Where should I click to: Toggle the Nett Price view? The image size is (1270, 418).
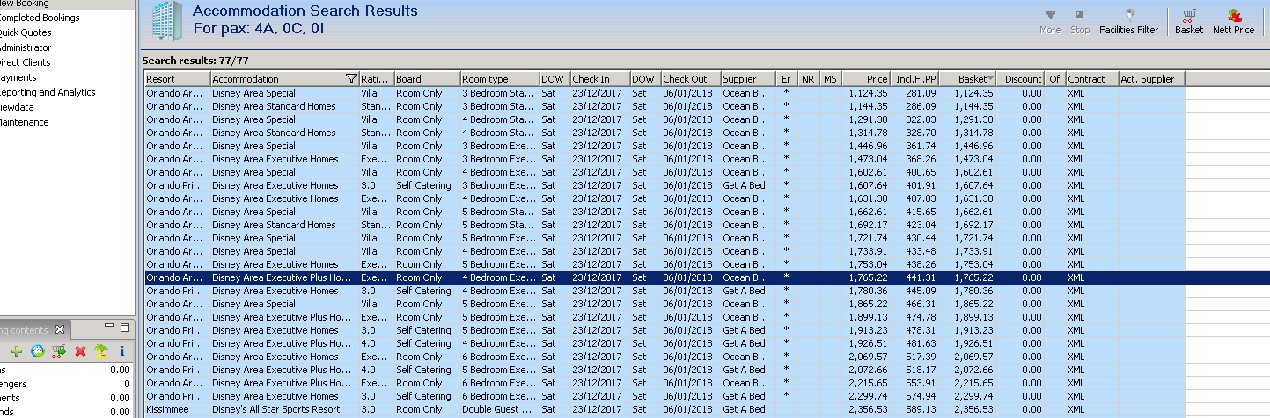(x=1233, y=22)
